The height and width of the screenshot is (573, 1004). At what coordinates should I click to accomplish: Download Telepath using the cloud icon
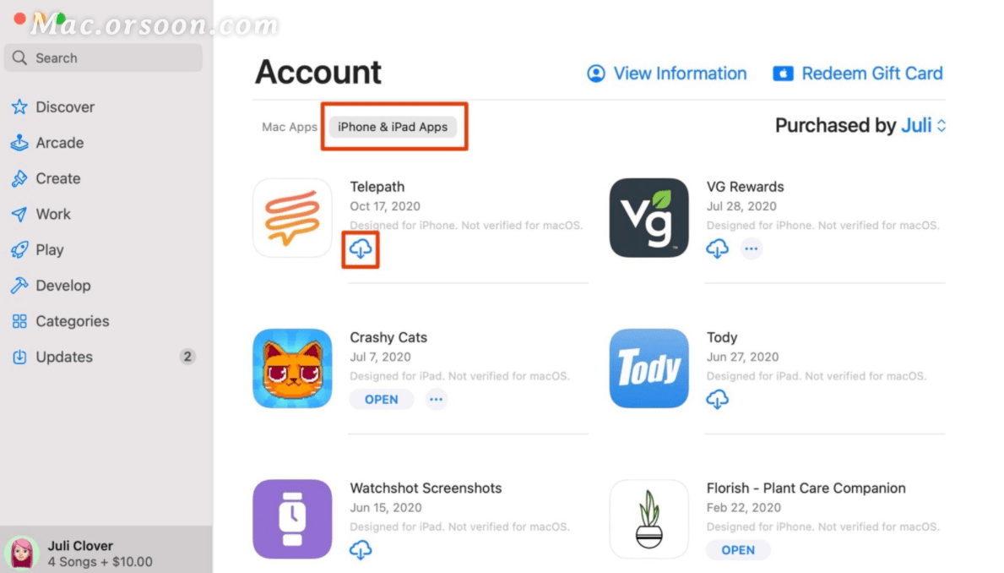[x=361, y=248]
